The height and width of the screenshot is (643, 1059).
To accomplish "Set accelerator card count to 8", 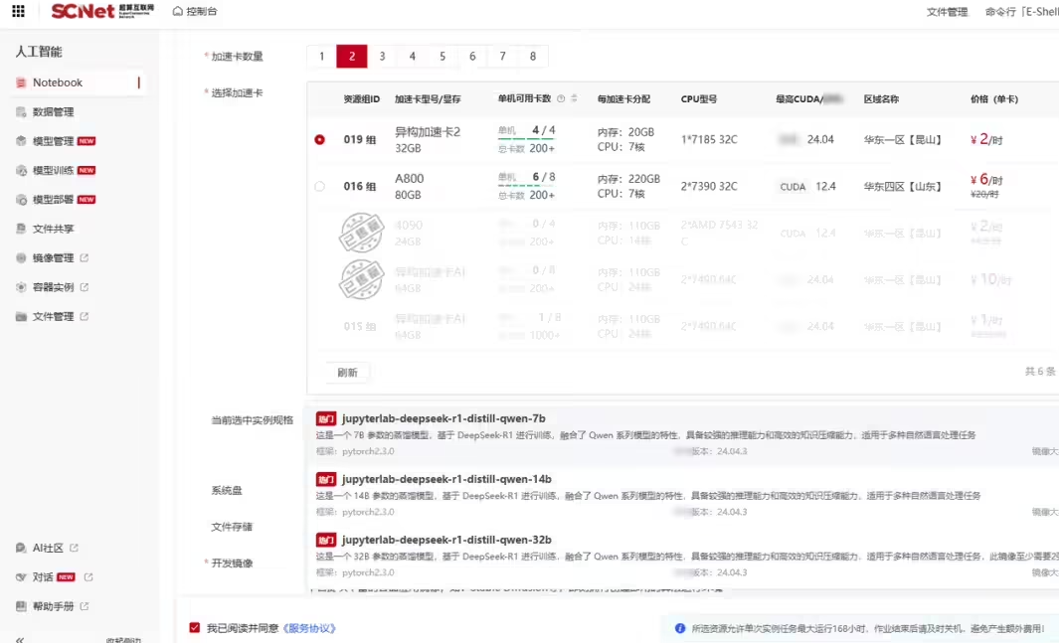I will (x=533, y=56).
